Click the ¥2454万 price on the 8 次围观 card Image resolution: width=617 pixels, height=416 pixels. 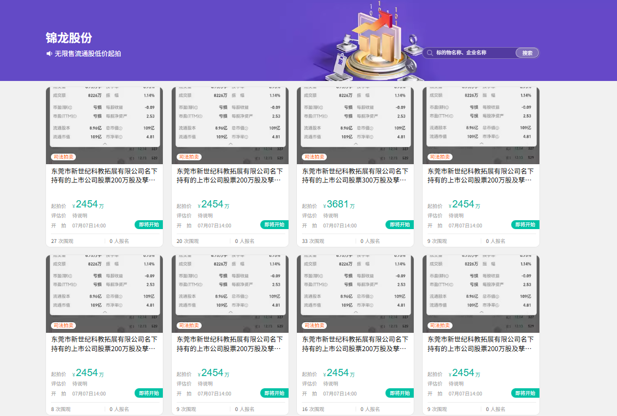click(88, 373)
